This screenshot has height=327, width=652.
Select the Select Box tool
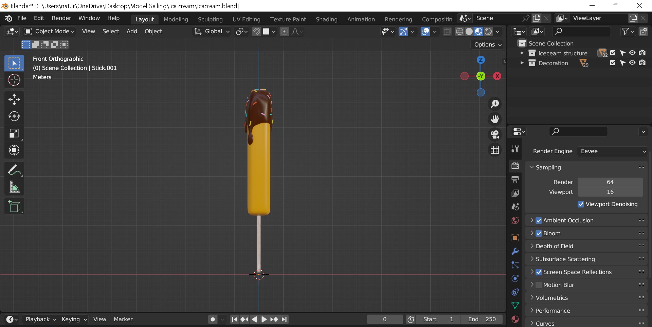(14, 63)
